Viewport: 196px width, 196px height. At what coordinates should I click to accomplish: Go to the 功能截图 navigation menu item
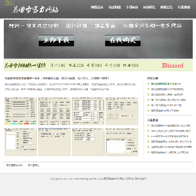114,7
